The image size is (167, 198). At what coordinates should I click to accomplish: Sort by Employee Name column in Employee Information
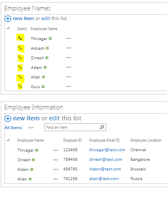click(31, 140)
